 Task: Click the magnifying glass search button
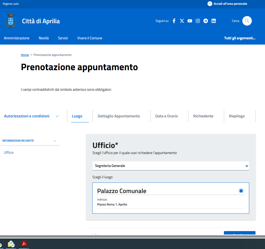coord(247,21)
